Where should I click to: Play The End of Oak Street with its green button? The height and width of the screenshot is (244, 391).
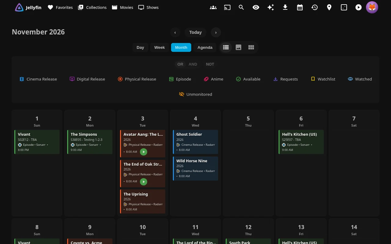[144, 182]
